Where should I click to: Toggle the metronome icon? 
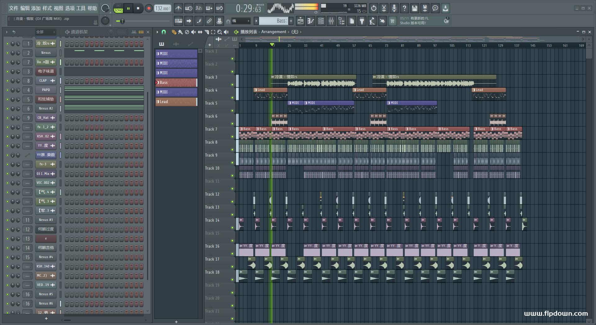tap(178, 8)
